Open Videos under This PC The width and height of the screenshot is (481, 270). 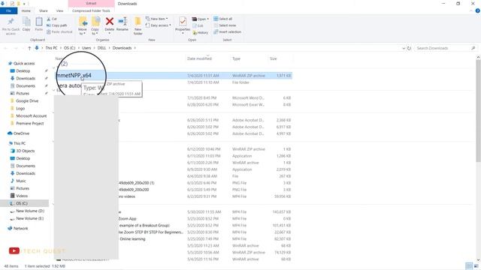point(22,196)
